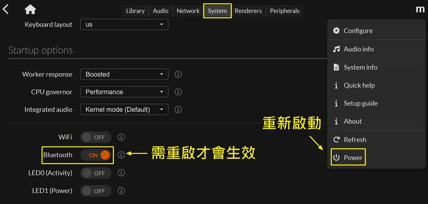Switch to the Audio tab

[160, 11]
